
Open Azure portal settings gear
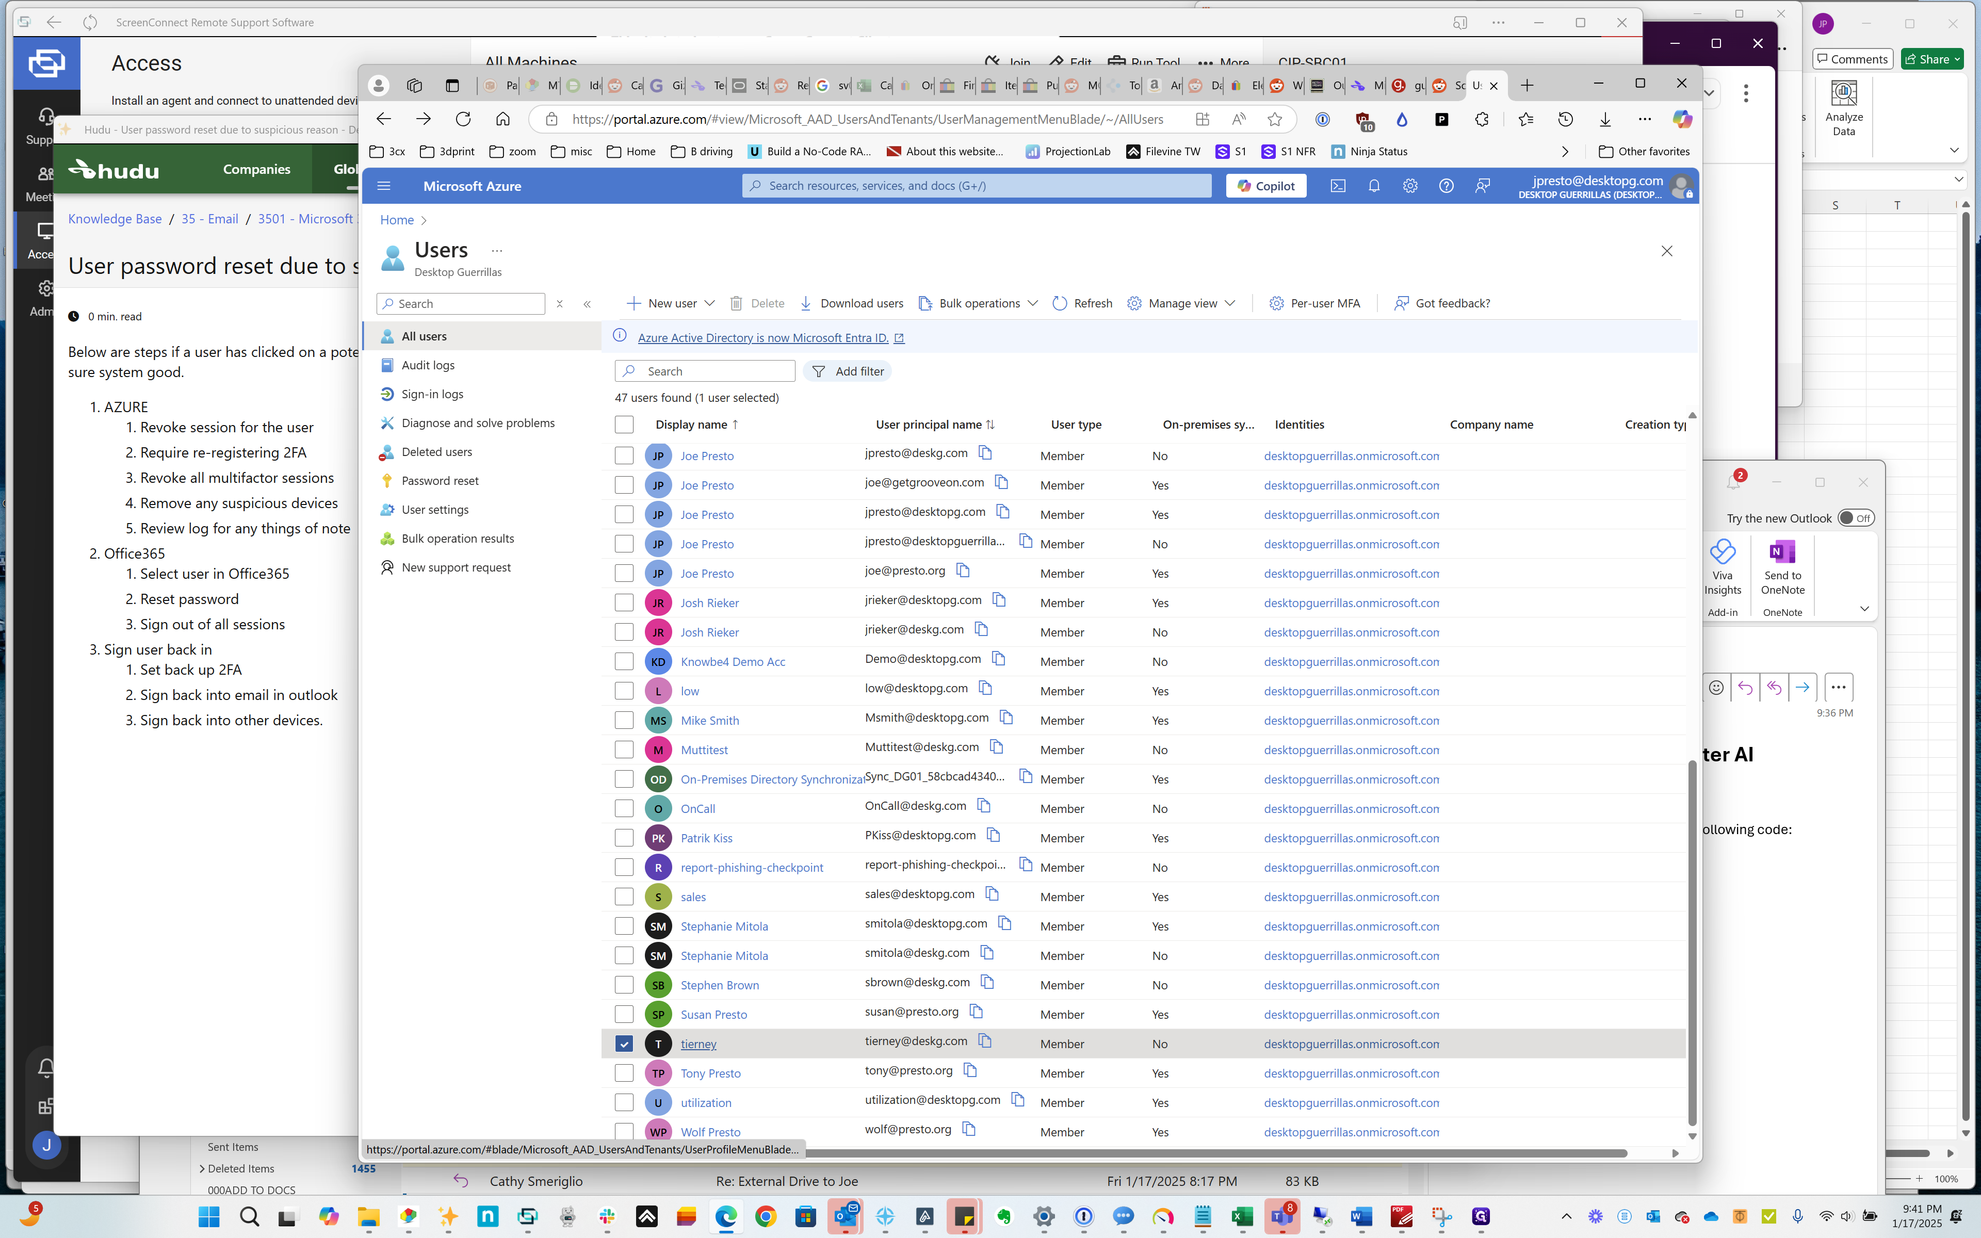click(x=1409, y=186)
